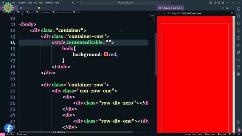Viewport: 242px width, 136px height.
Task: Click the editor horizontal scrollbar
Action: 76,132
